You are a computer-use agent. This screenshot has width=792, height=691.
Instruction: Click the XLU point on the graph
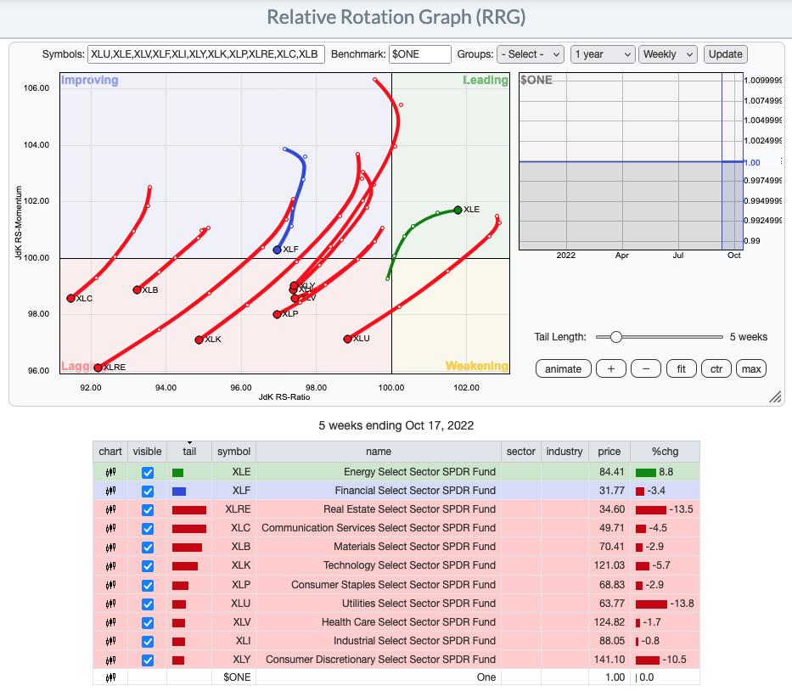tap(347, 340)
